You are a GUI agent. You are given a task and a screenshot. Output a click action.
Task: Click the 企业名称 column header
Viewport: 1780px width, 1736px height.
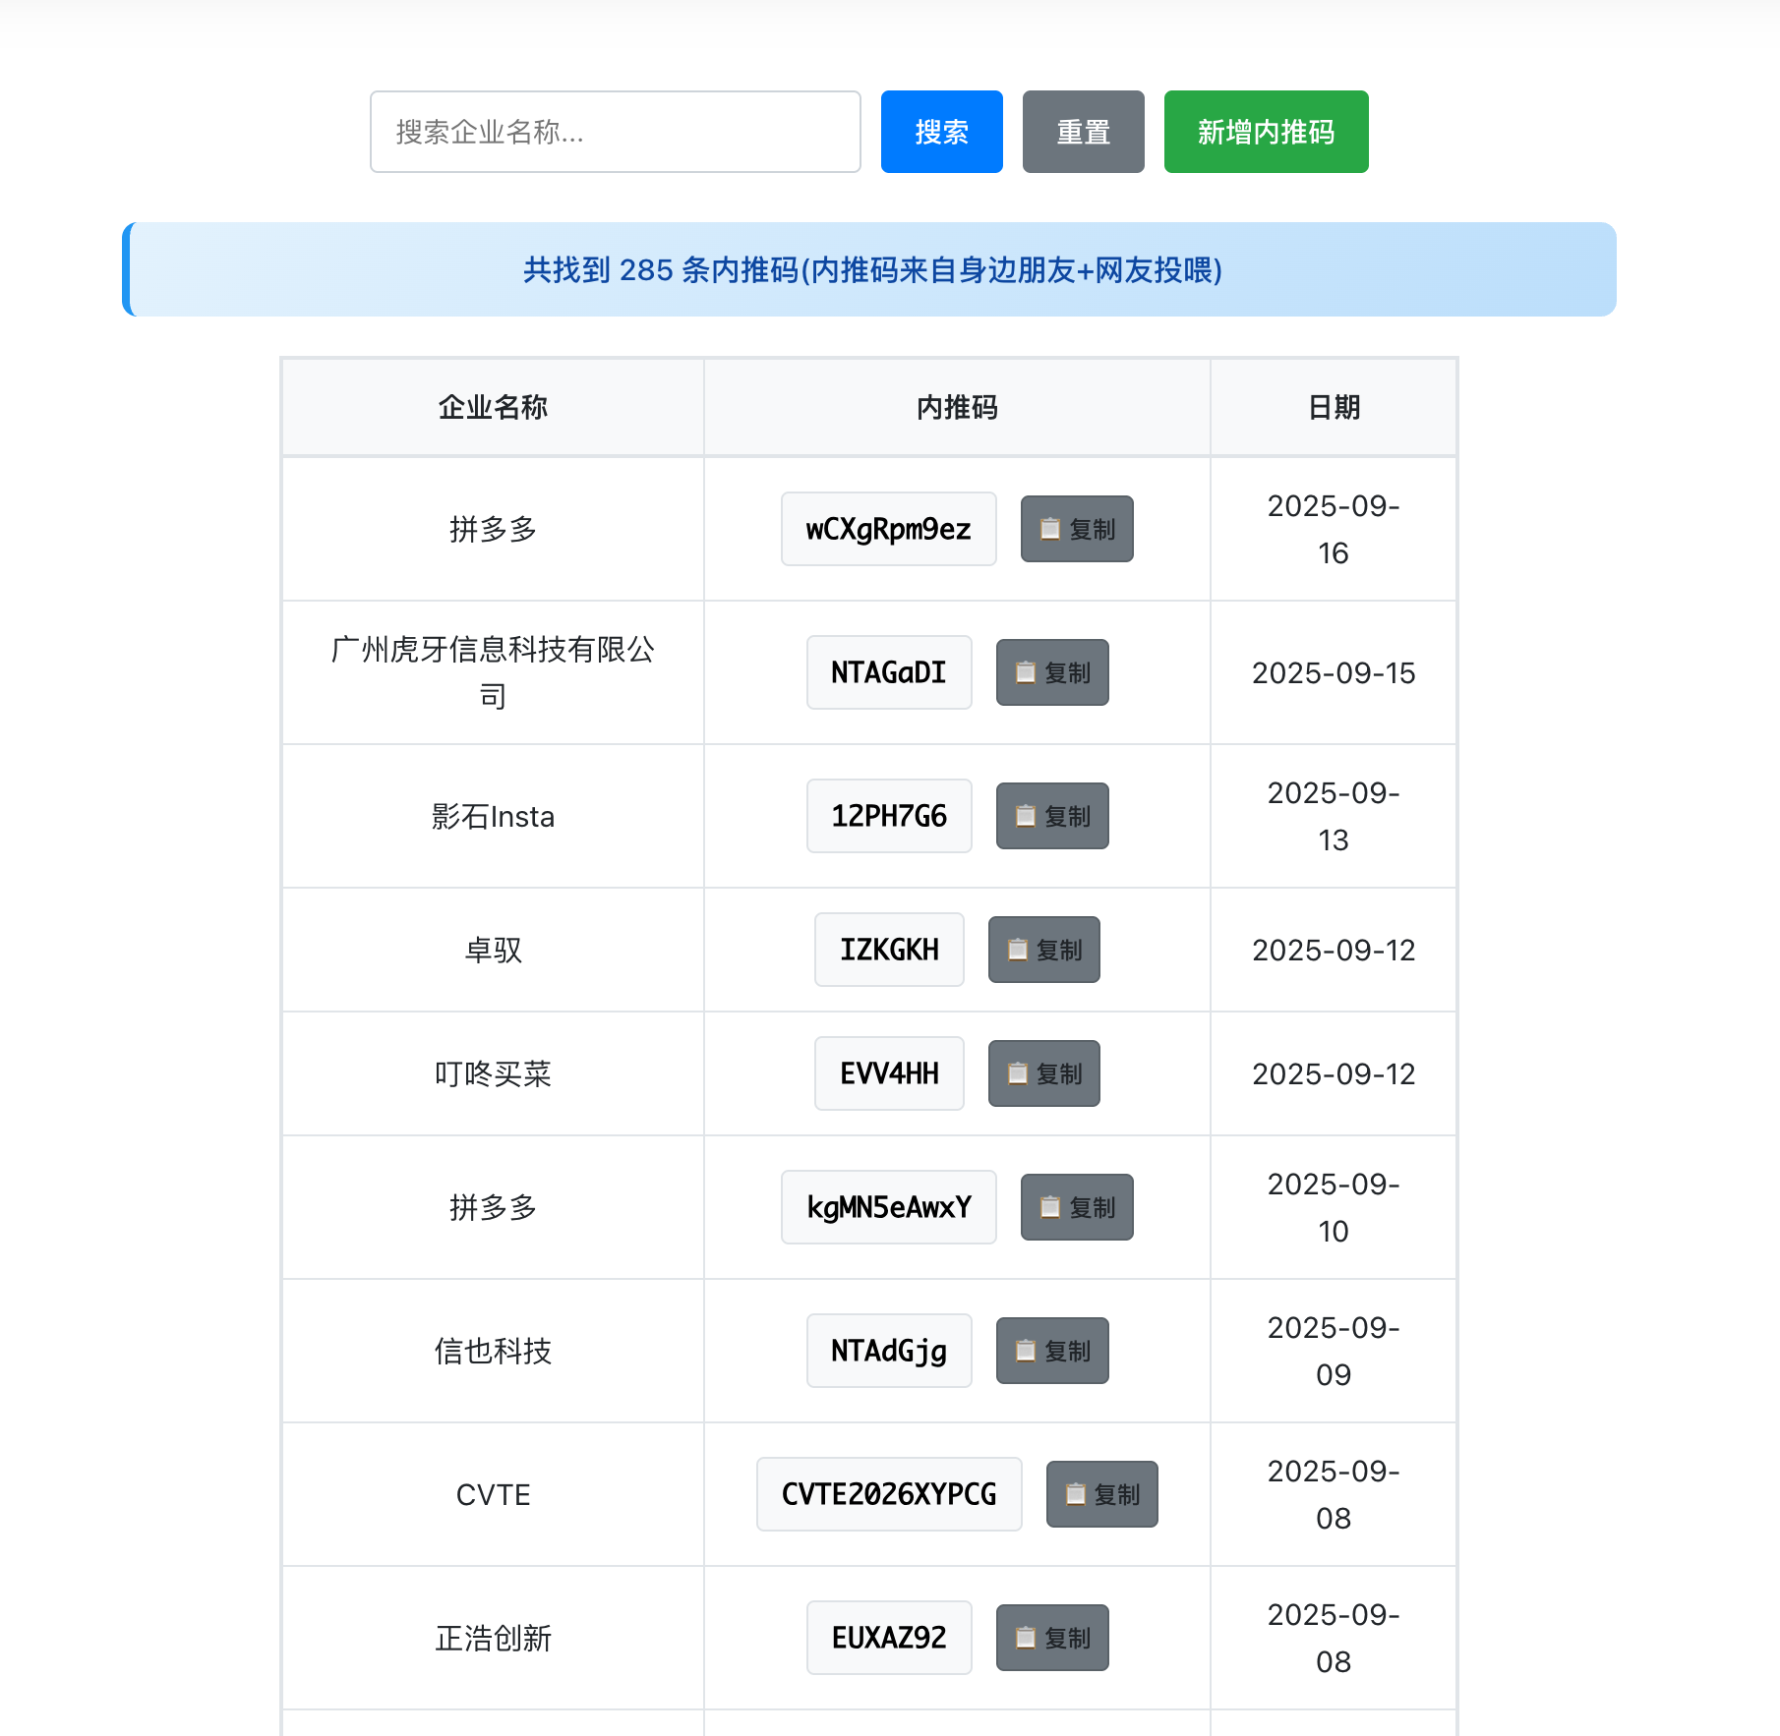click(x=493, y=407)
